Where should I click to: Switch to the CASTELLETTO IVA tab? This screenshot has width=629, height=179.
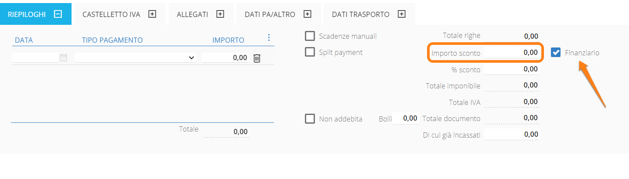(x=112, y=14)
